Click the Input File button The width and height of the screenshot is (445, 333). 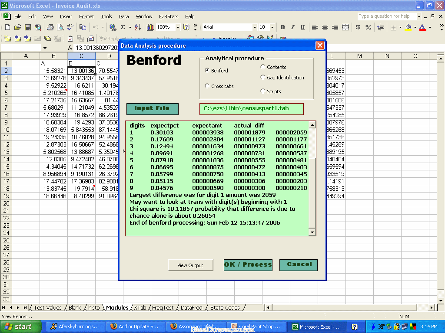click(x=153, y=109)
